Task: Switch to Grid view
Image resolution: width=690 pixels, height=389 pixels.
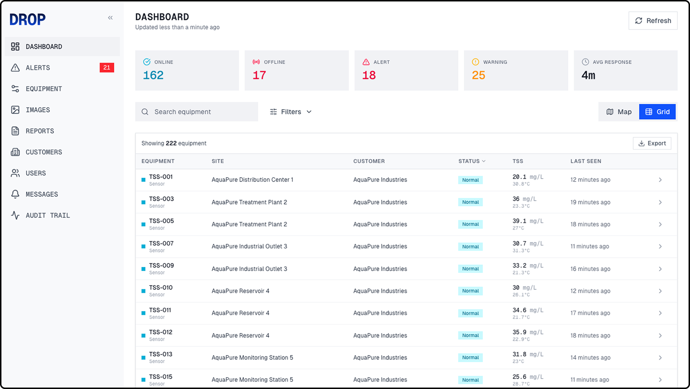Action: pos(657,112)
